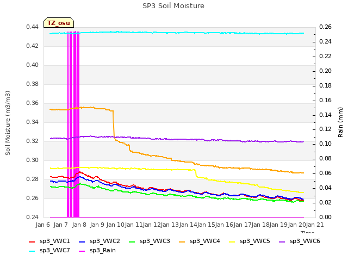Click the 0.26 right rain axis tick label
The width and height of the screenshot is (348, 261).
(x=325, y=27)
